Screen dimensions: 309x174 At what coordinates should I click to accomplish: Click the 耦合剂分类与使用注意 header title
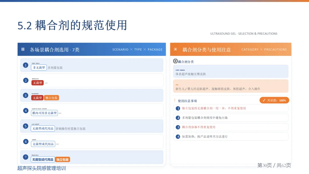click(x=207, y=50)
